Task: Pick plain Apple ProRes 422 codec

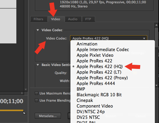Action: coord(113,61)
